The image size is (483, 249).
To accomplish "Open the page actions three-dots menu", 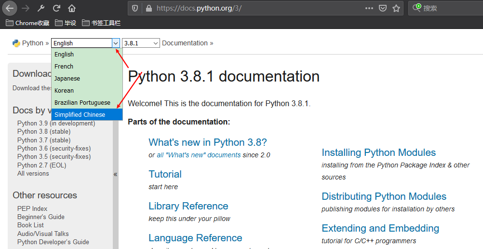I will pyautogui.click(x=369, y=8).
